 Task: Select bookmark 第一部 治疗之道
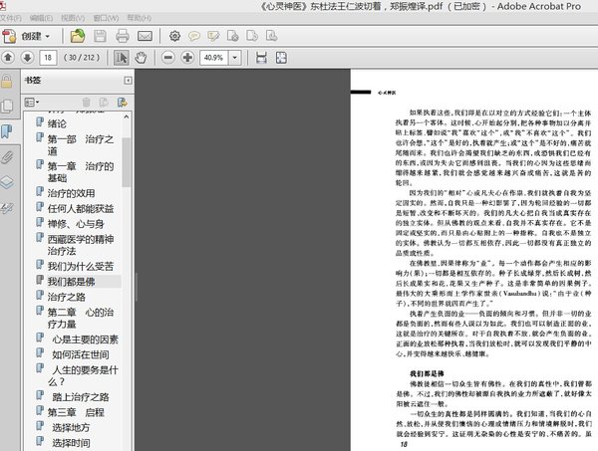pyautogui.click(x=81, y=145)
